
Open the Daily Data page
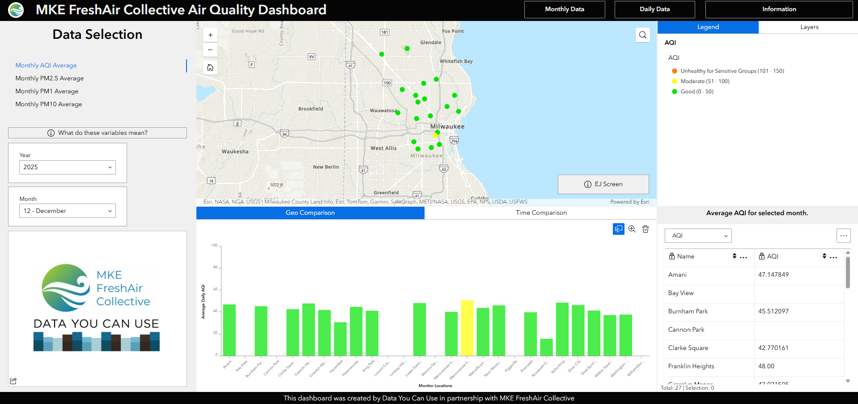click(654, 9)
